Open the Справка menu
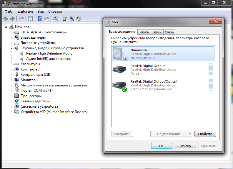Image resolution: width=233 pixels, height=169 pixels. pyautogui.click(x=55, y=12)
